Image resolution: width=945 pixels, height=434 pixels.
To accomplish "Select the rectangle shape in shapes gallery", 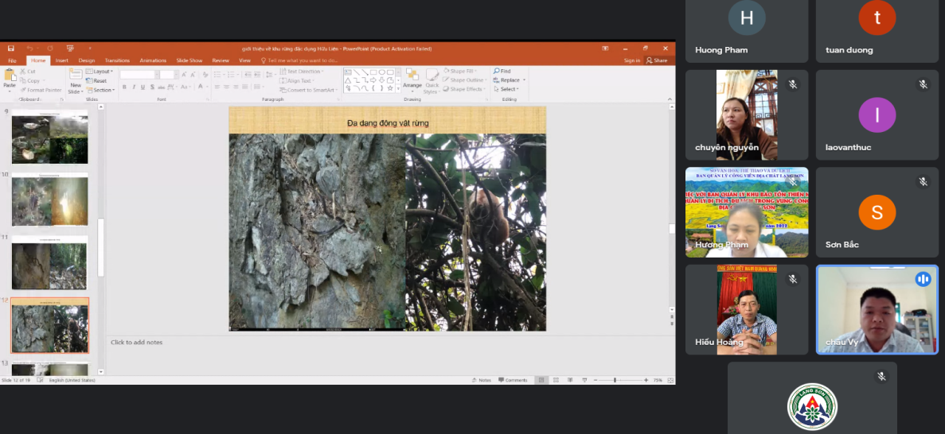I will point(373,72).
